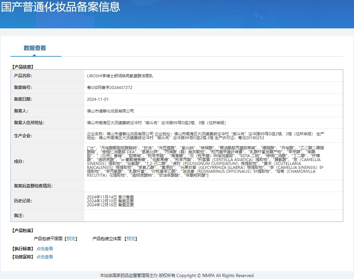Click the 产品名称 label cell
This screenshot has height=279, width=354.
click(47, 76)
